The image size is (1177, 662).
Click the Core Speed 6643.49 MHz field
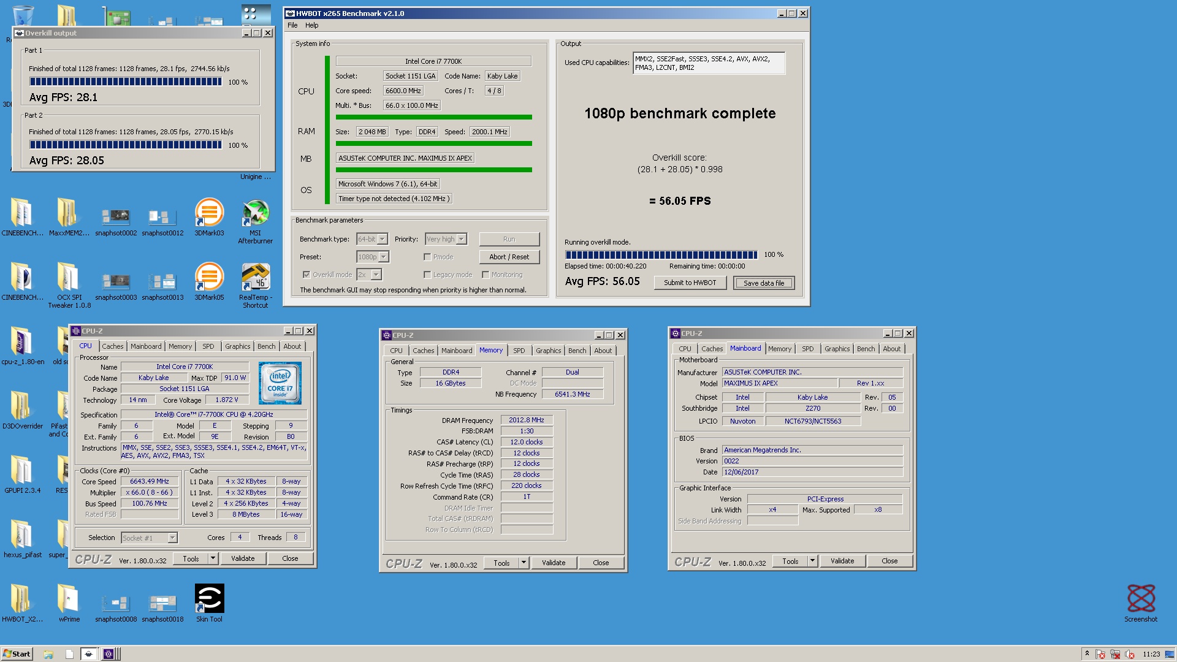tap(150, 482)
